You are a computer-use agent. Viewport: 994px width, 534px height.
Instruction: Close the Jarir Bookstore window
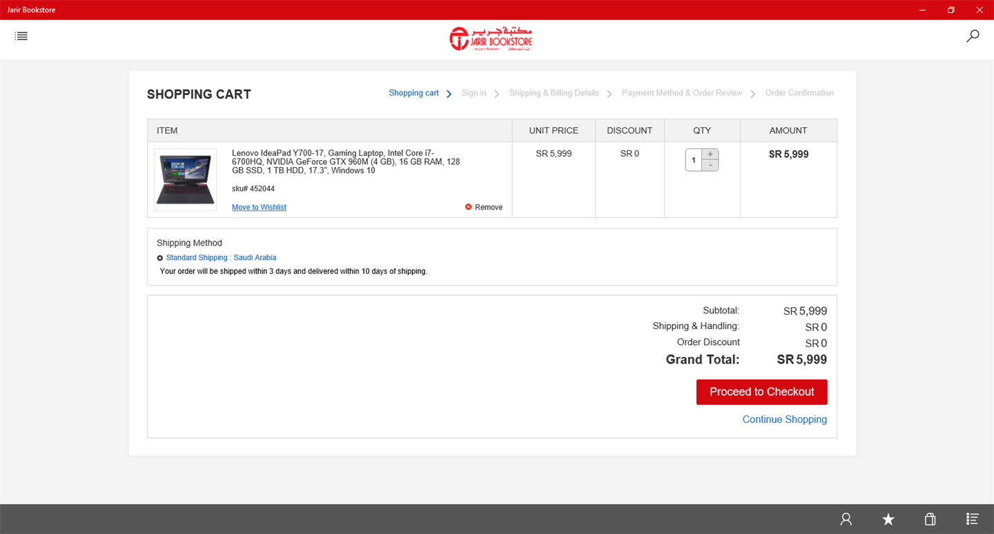click(980, 10)
